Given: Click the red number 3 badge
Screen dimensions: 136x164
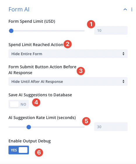Looking at the screenshot, I should (81, 71).
